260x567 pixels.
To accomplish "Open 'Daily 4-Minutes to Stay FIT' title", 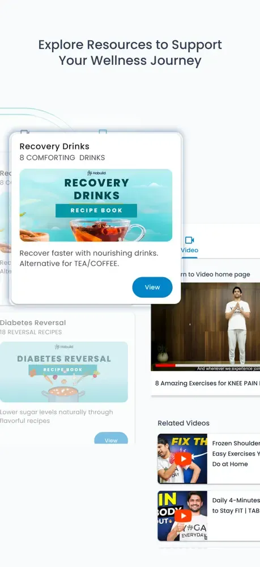I will point(236,506).
